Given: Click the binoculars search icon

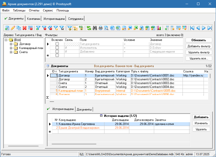Looking at the screenshot, I should 95,28.
